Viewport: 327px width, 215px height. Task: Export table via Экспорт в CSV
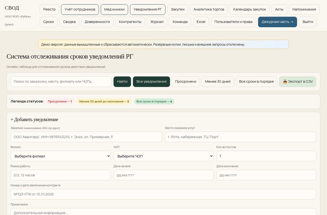(x=298, y=82)
